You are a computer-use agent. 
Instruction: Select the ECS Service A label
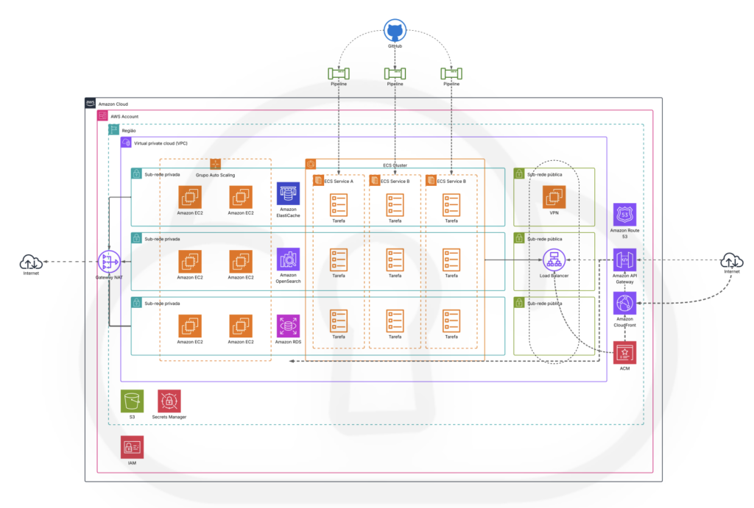coord(339,181)
